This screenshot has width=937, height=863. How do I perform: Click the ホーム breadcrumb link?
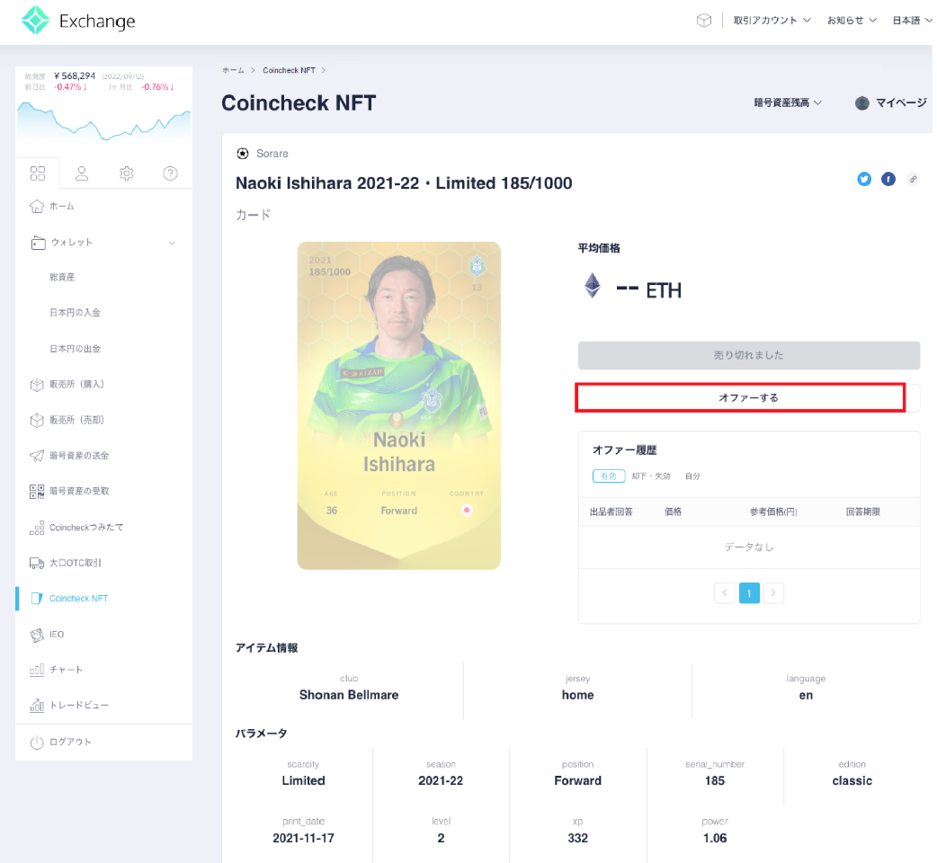click(x=233, y=70)
